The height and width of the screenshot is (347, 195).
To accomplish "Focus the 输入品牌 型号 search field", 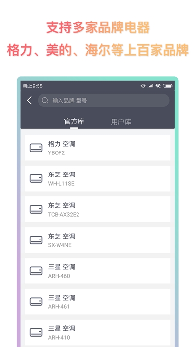I will tap(103, 101).
